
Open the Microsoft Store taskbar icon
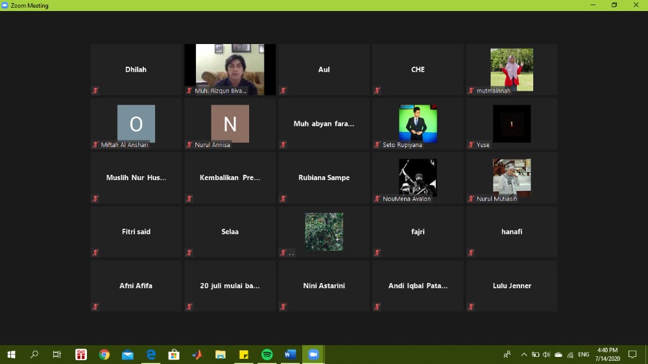point(174,354)
